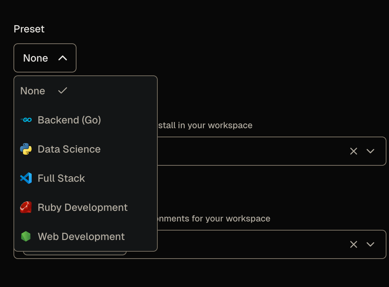Click the Go gopher logo icon
This screenshot has width=389, height=287.
click(x=26, y=120)
